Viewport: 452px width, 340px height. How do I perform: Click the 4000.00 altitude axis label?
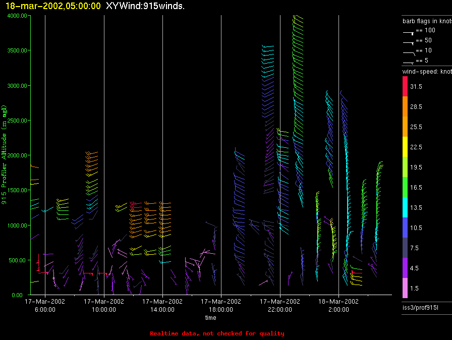tap(17, 16)
